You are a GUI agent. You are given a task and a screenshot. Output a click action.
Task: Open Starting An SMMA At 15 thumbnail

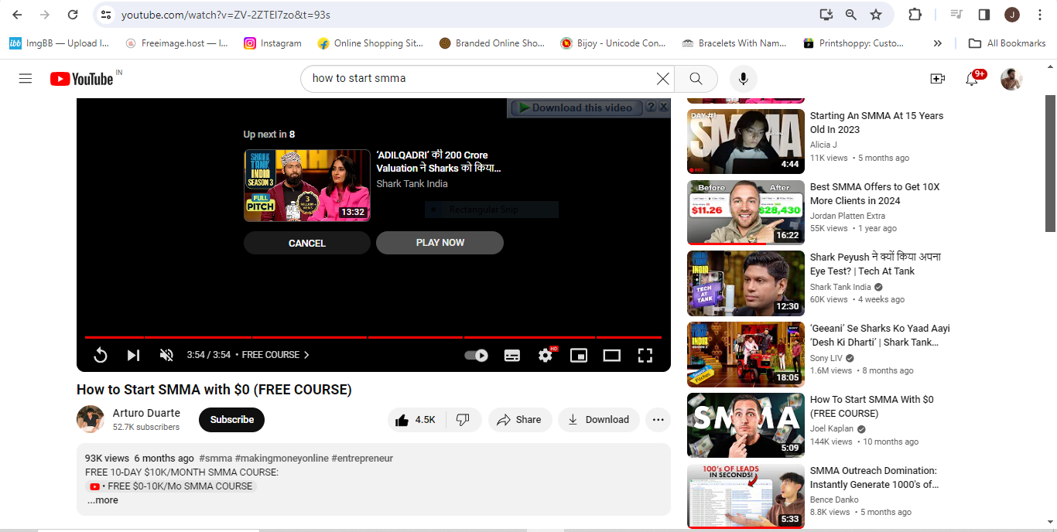tap(746, 141)
